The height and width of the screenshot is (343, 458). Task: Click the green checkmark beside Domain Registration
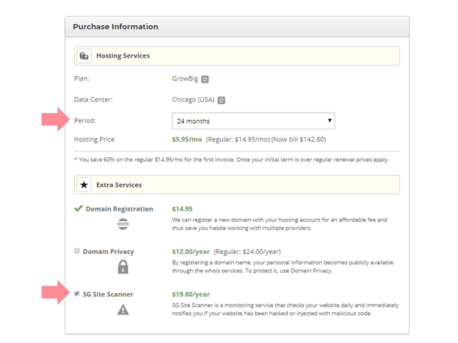pyautogui.click(x=79, y=208)
